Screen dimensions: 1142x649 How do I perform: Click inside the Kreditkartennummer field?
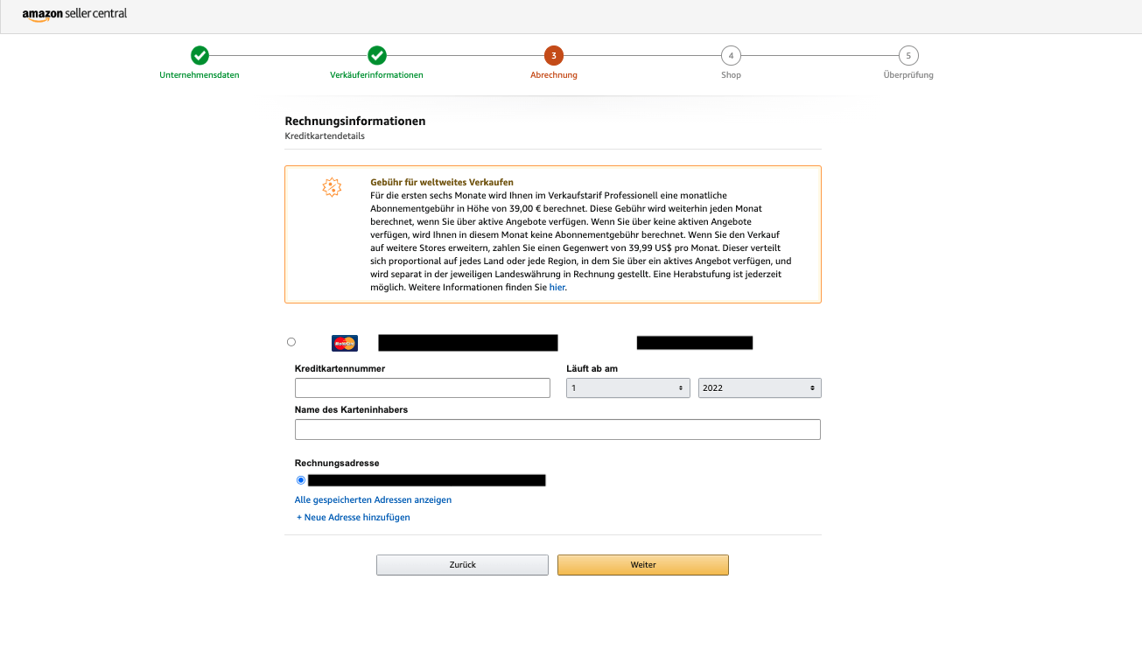(x=423, y=387)
